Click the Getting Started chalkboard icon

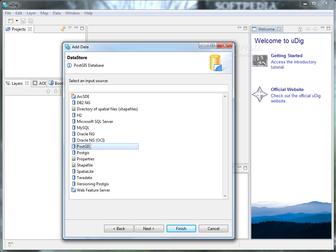coord(260,61)
